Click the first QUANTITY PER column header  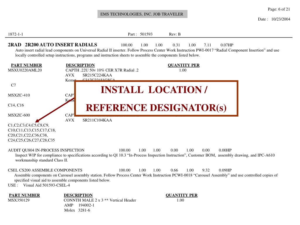(x=184, y=65)
